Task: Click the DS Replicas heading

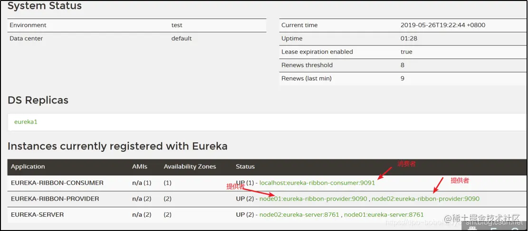Action: [x=38, y=100]
